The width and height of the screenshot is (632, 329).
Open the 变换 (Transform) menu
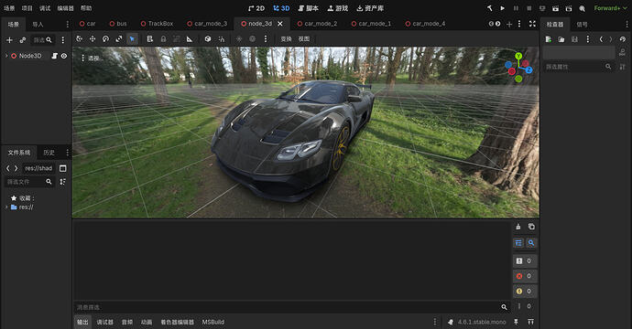(286, 39)
